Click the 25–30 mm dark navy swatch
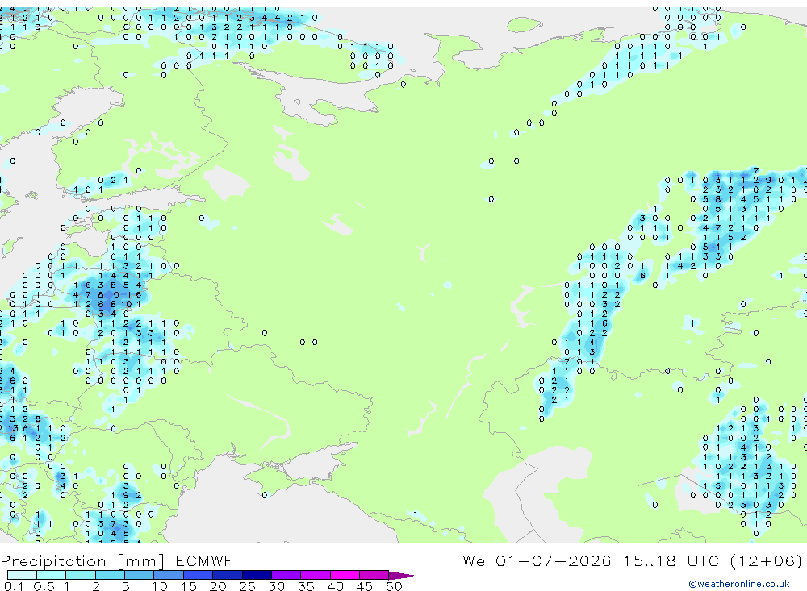 pos(257,575)
